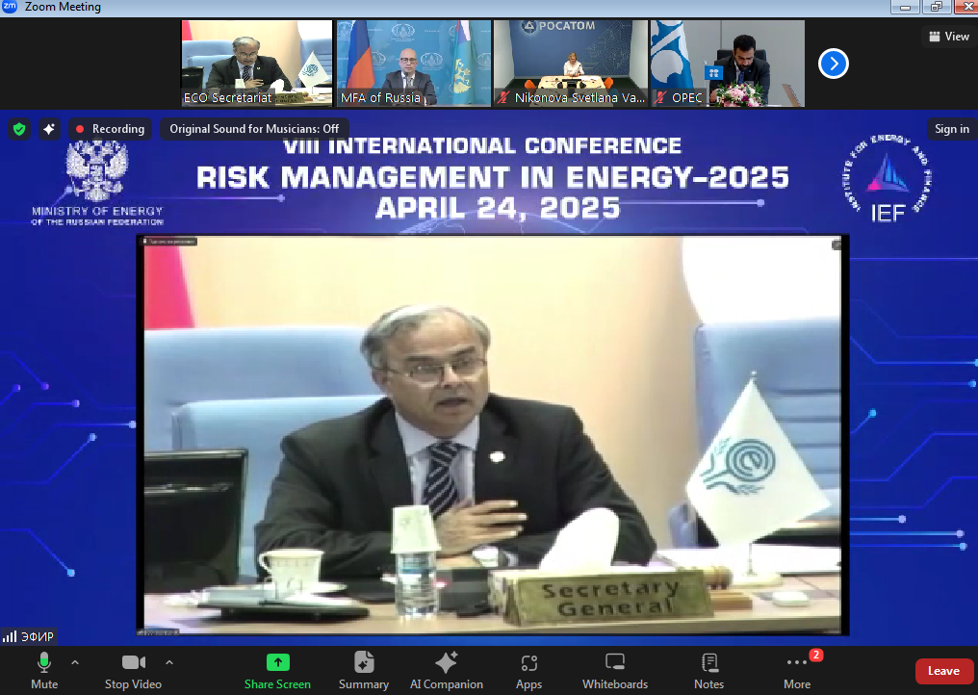The height and width of the screenshot is (695, 978).
Task: Open the Summary panel
Action: coord(364,670)
